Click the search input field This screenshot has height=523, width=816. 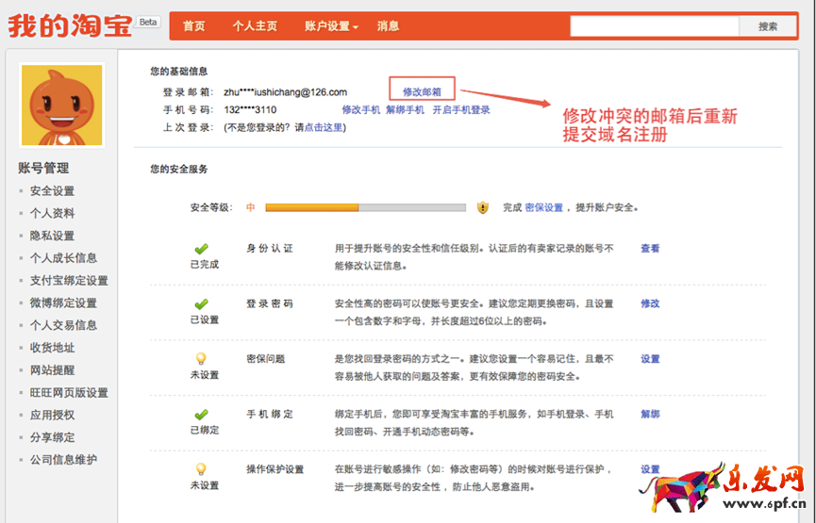pos(655,26)
